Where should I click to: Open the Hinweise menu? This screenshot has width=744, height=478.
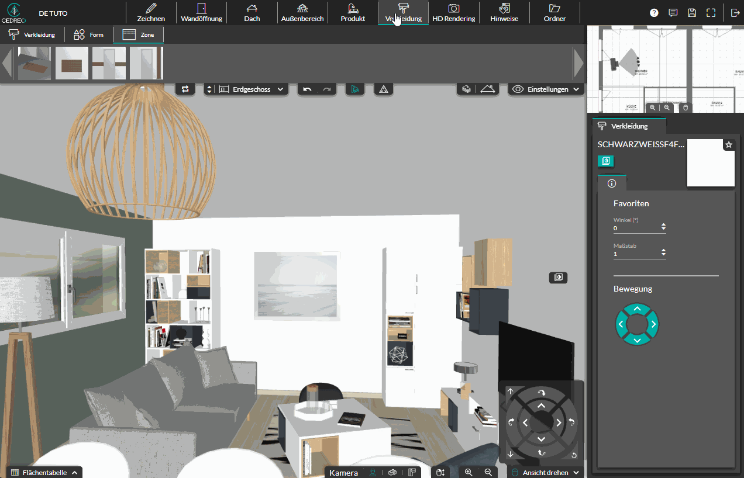coord(504,12)
